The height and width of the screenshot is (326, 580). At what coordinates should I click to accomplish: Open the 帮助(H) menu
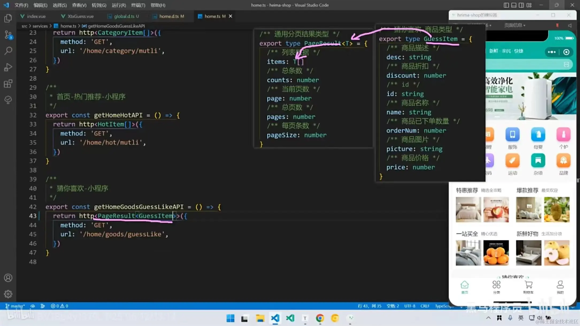click(x=158, y=5)
